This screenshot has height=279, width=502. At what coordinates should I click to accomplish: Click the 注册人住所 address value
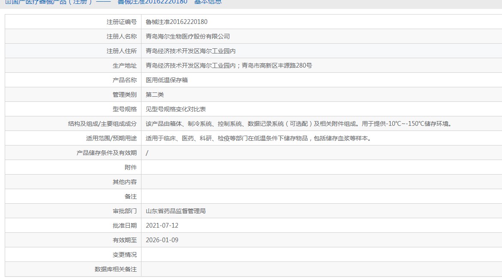190,51
